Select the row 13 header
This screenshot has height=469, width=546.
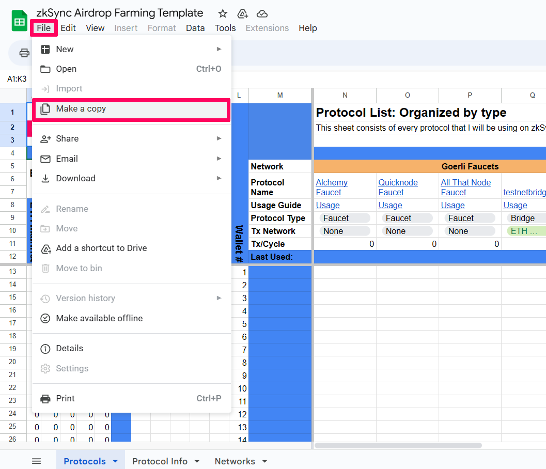click(13, 272)
